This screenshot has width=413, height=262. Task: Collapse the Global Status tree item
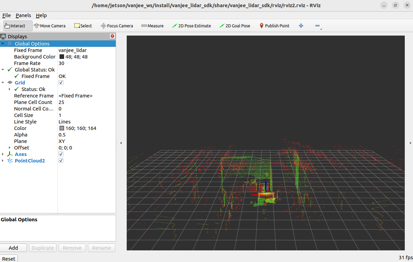click(x=3, y=69)
